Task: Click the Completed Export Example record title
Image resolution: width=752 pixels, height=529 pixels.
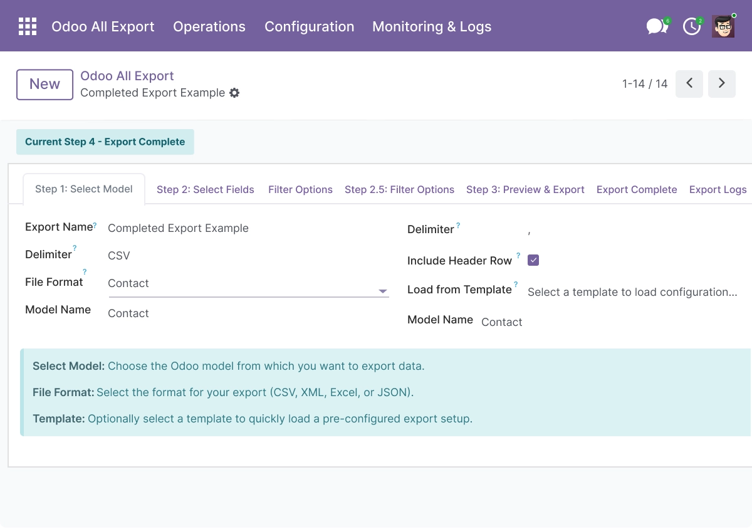Action: point(153,93)
